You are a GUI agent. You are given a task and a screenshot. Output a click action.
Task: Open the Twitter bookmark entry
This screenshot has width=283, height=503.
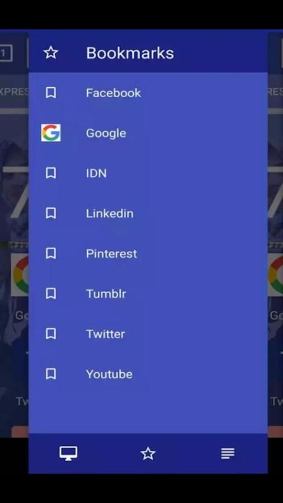click(148, 333)
